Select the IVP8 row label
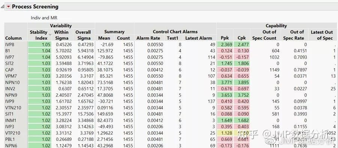Screen dimensions: 338x148 (9, 45)
